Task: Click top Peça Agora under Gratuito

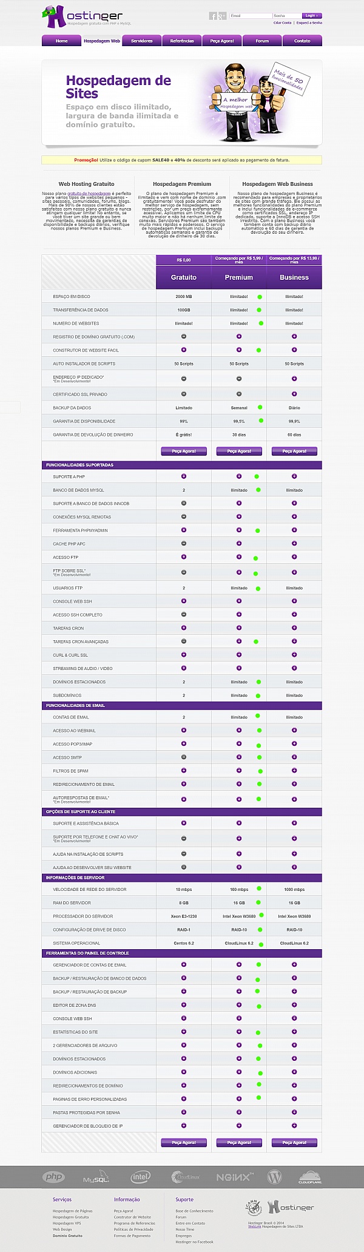Action: [x=184, y=451]
